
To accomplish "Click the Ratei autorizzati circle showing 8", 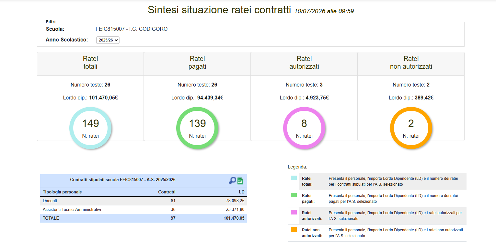I will click(x=304, y=128).
